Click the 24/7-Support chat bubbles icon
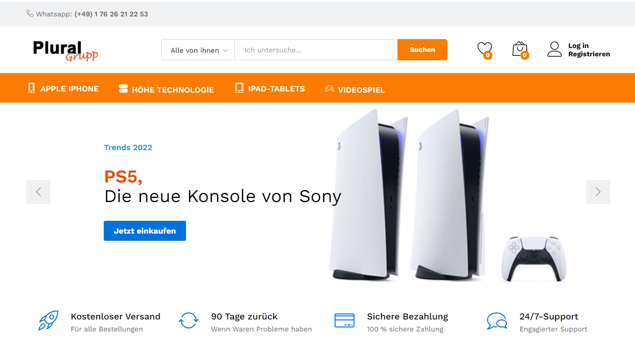Viewport: 635px width, 345px height. [497, 321]
